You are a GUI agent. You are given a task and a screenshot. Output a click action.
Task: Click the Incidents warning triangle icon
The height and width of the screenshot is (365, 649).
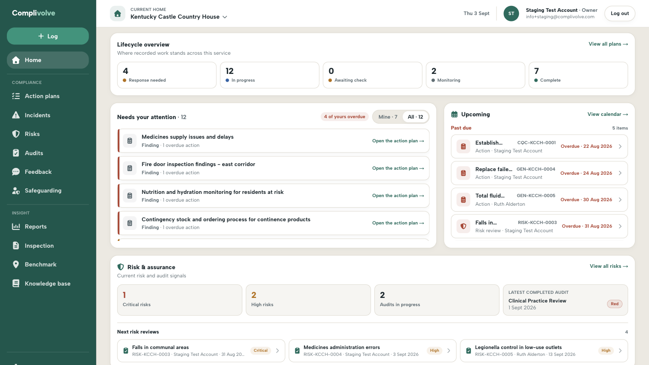(16, 115)
